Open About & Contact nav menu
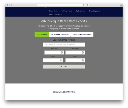 (x=55, y=15)
